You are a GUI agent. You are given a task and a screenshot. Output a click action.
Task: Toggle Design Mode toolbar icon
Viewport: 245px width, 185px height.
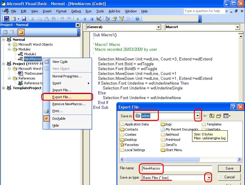coord(99,19)
